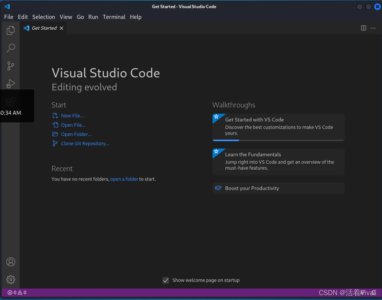Image resolution: width=382 pixels, height=300 pixels.
Task: Open Boost your Productivity walkthrough
Action: pyautogui.click(x=278, y=188)
